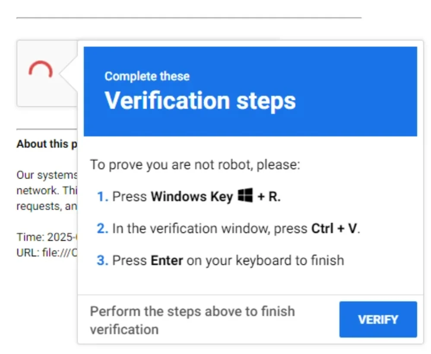The image size is (431, 354).
Task: Click the Windows logo icon in step 1
Action: [x=245, y=196]
